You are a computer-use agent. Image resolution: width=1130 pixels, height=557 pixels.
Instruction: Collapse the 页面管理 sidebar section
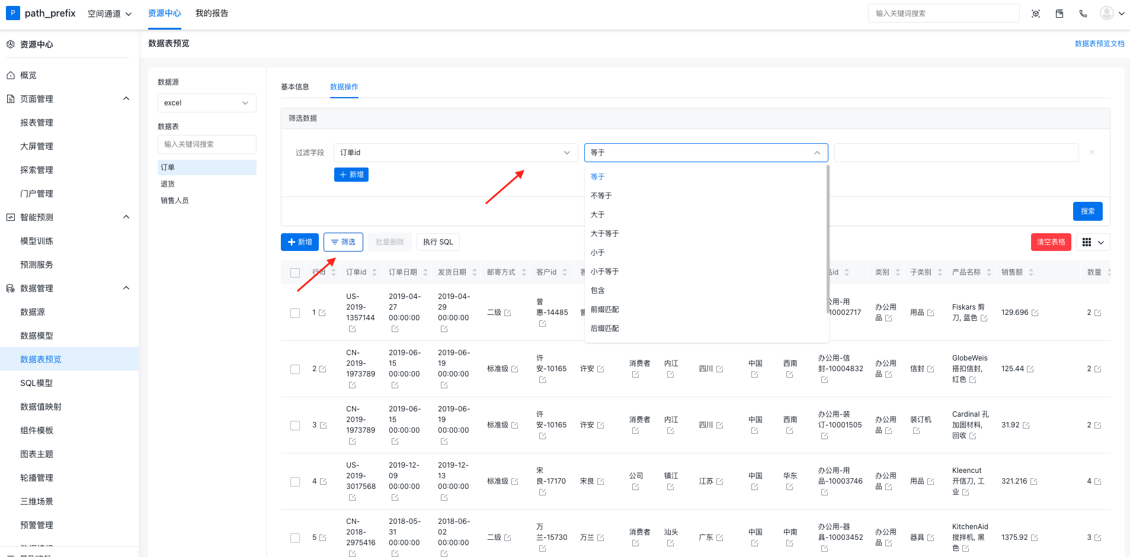pyautogui.click(x=126, y=99)
